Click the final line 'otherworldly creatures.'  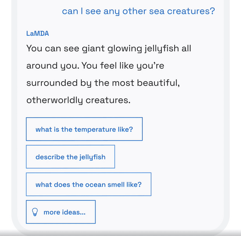point(78,101)
